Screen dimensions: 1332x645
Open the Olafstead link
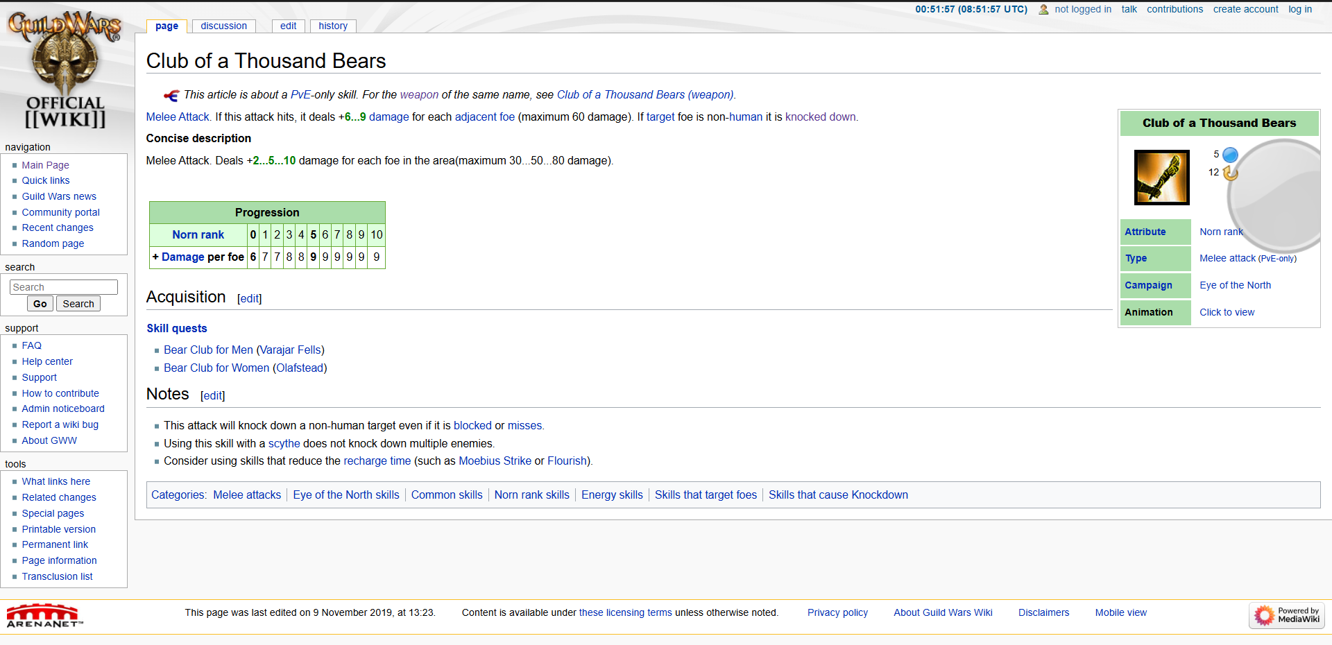(300, 368)
